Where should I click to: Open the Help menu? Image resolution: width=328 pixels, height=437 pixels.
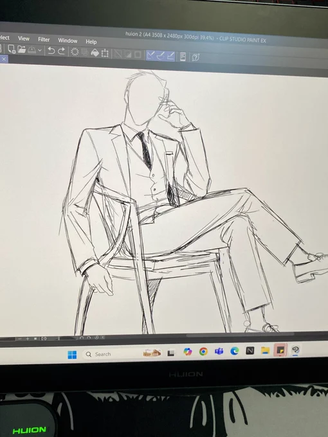point(91,42)
